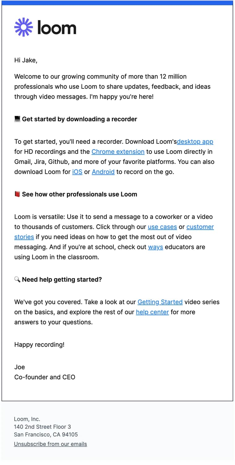
Task: Open the desktop app download link
Action: tap(195, 142)
